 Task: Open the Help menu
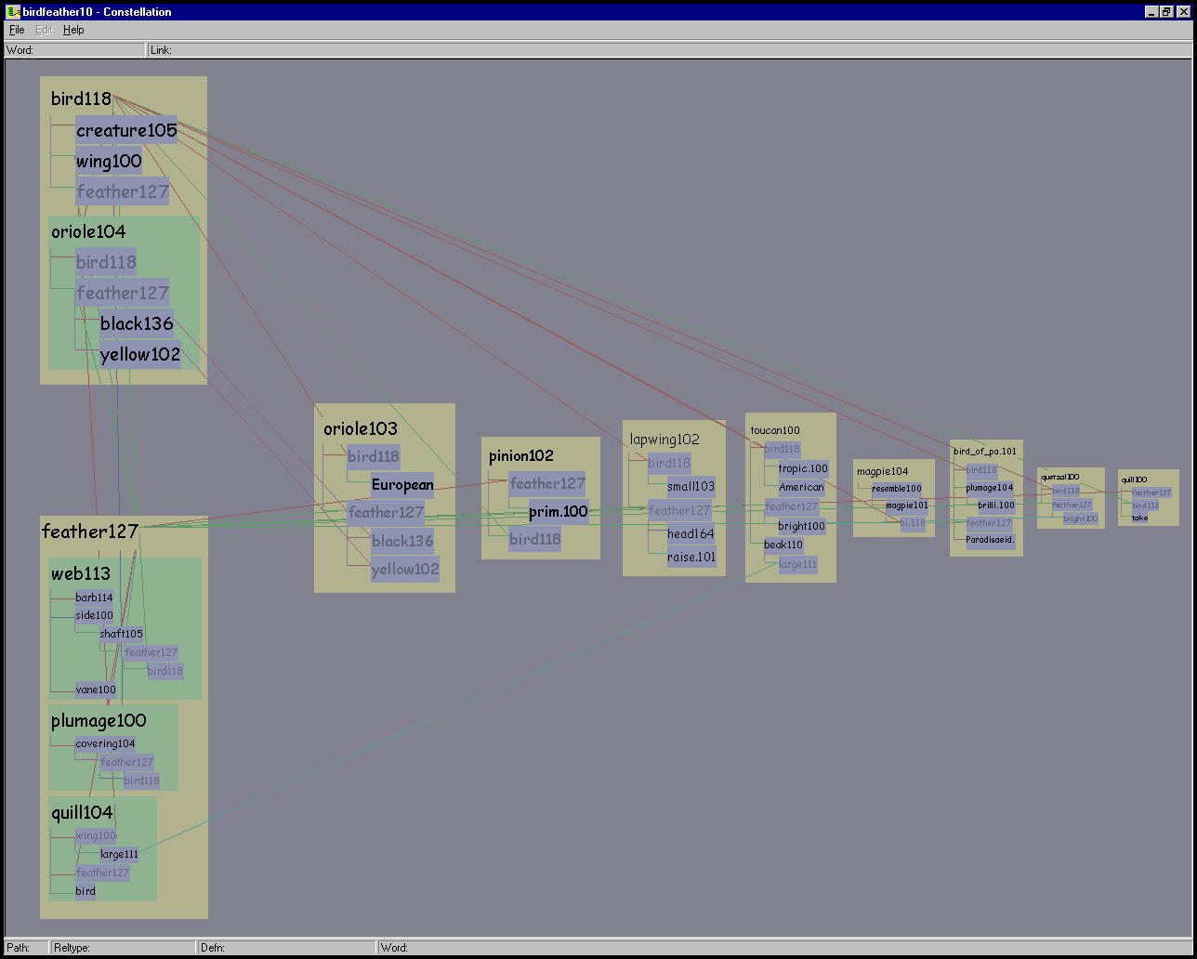click(73, 30)
